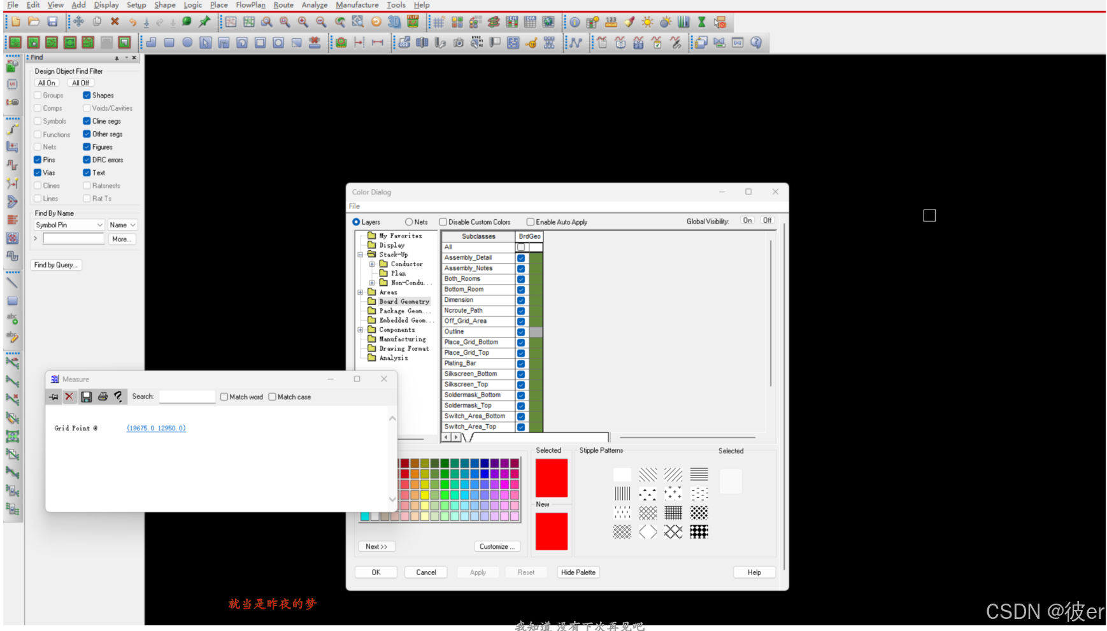The image size is (1107, 631).
Task: Uncheck the Pins checkbox
Action: (x=38, y=160)
